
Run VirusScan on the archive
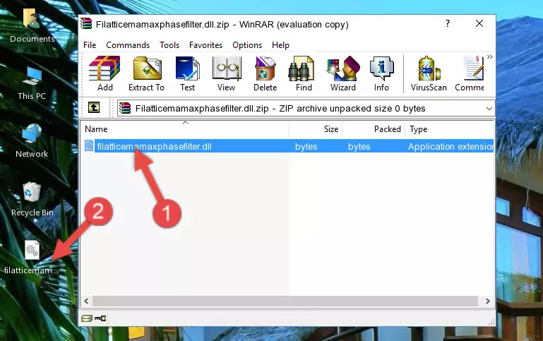(429, 73)
